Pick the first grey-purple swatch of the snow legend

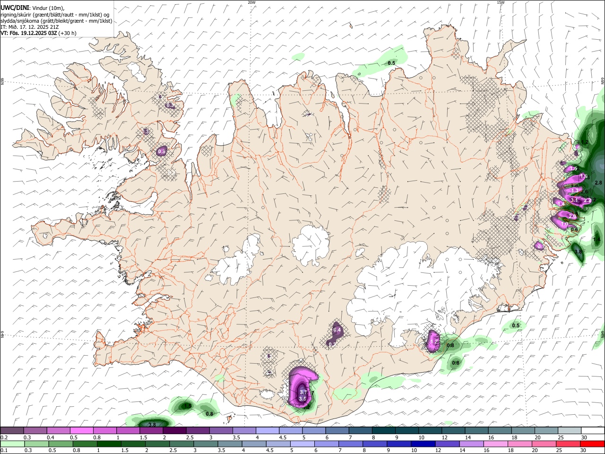pos(12,431)
